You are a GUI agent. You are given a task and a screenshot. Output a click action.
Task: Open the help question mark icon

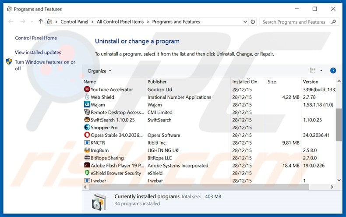coord(333,71)
